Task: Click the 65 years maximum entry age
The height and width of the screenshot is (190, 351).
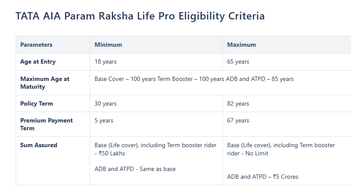Action: (238, 61)
